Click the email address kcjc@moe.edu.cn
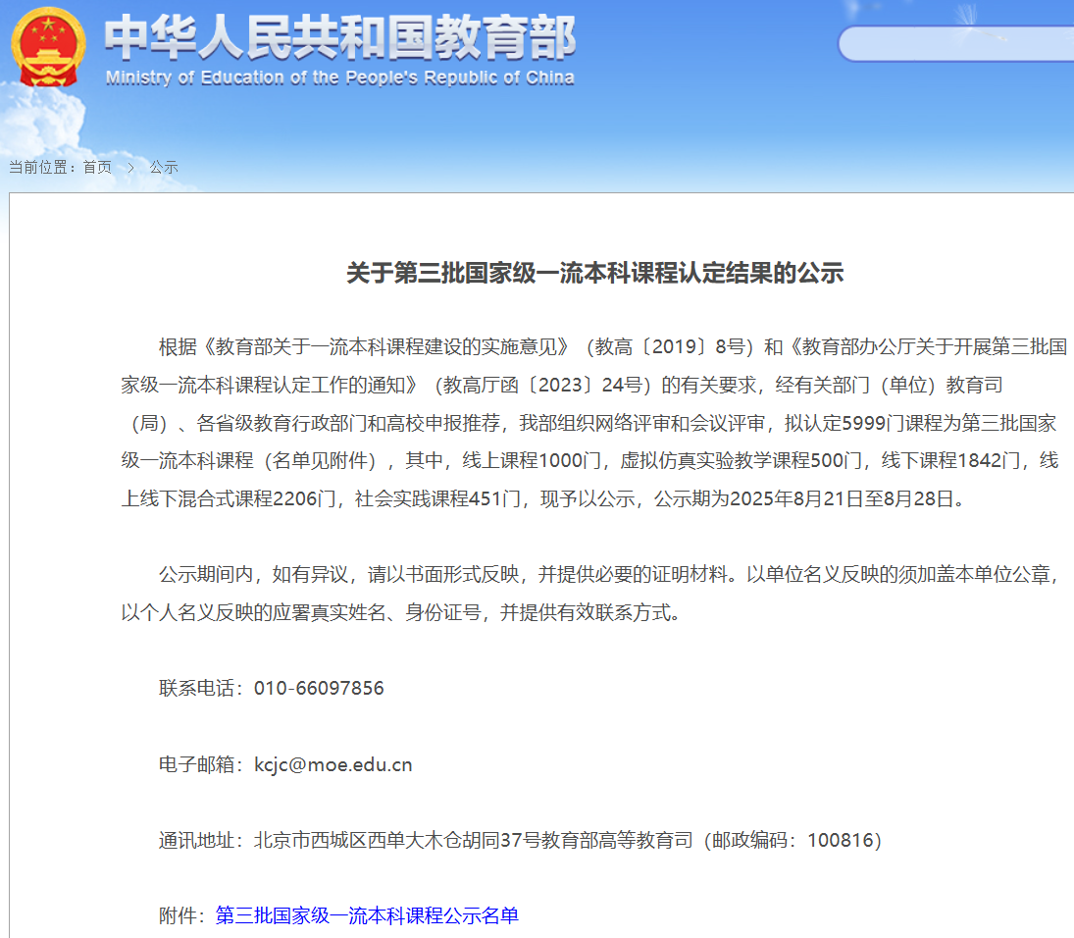This screenshot has height=938, width=1074. (332, 764)
